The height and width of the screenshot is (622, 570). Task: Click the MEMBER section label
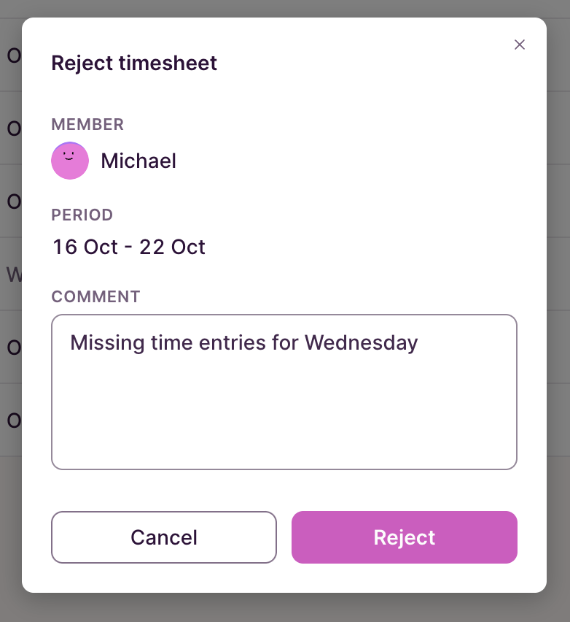point(87,125)
